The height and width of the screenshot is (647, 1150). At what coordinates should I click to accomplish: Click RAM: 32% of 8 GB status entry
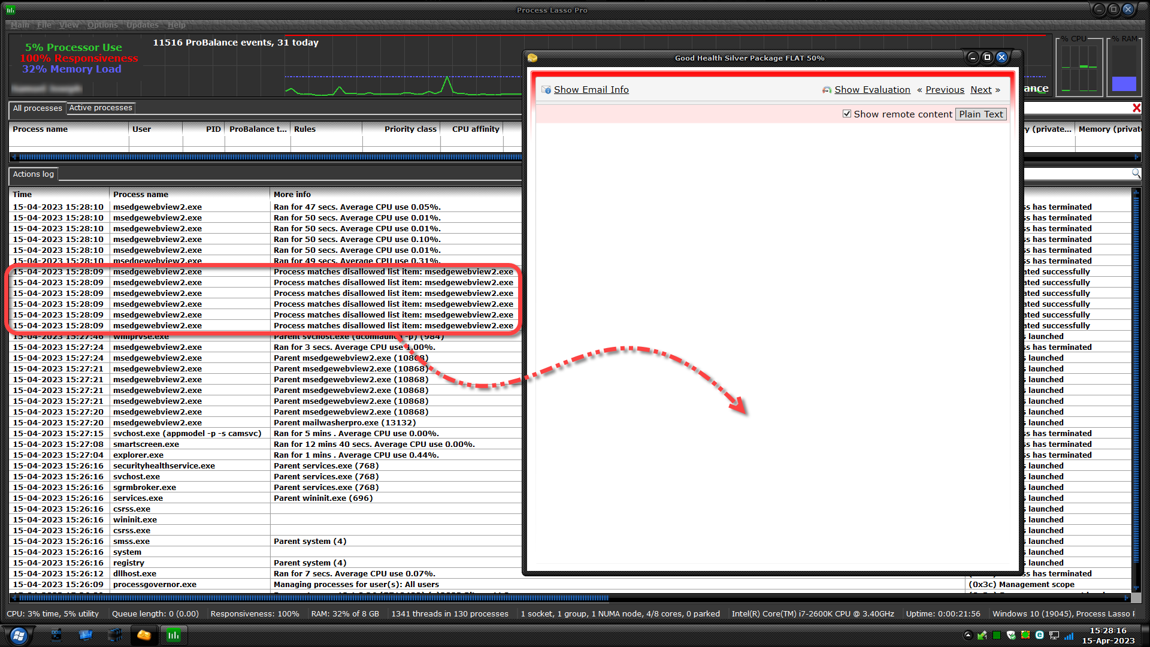pyautogui.click(x=345, y=613)
